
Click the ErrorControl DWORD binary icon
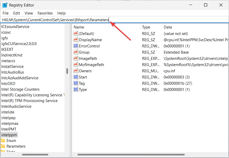click(x=75, y=46)
